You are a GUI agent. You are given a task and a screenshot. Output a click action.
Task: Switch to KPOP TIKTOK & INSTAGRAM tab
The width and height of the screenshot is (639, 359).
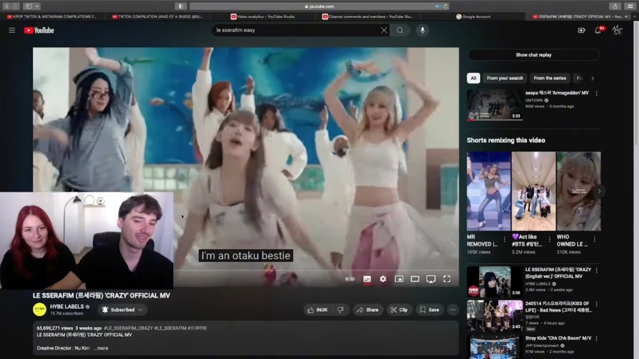pyautogui.click(x=52, y=16)
